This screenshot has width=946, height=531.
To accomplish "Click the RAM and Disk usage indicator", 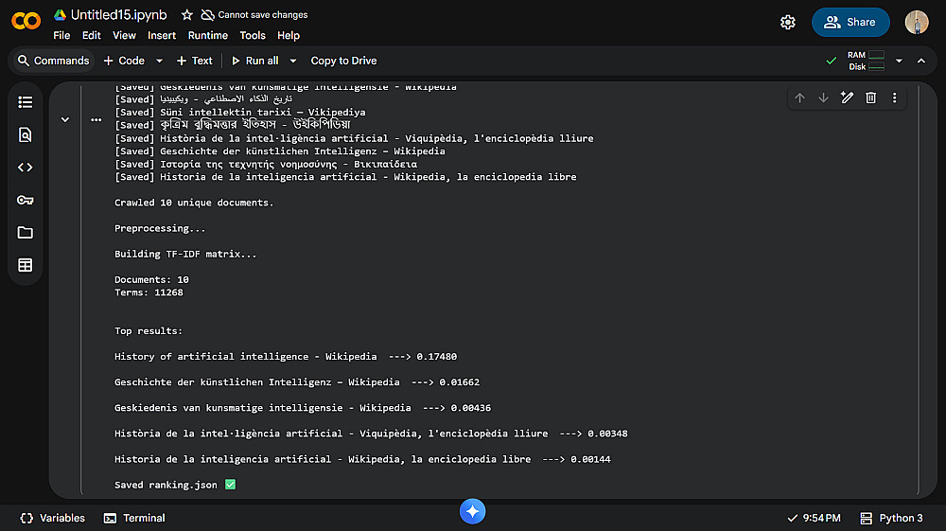I will pos(866,61).
